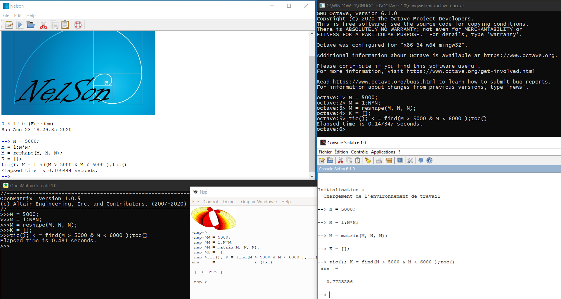The image size is (561, 299).
Task: Click the Nelson empty command prompt line
Action: click(x=6, y=176)
